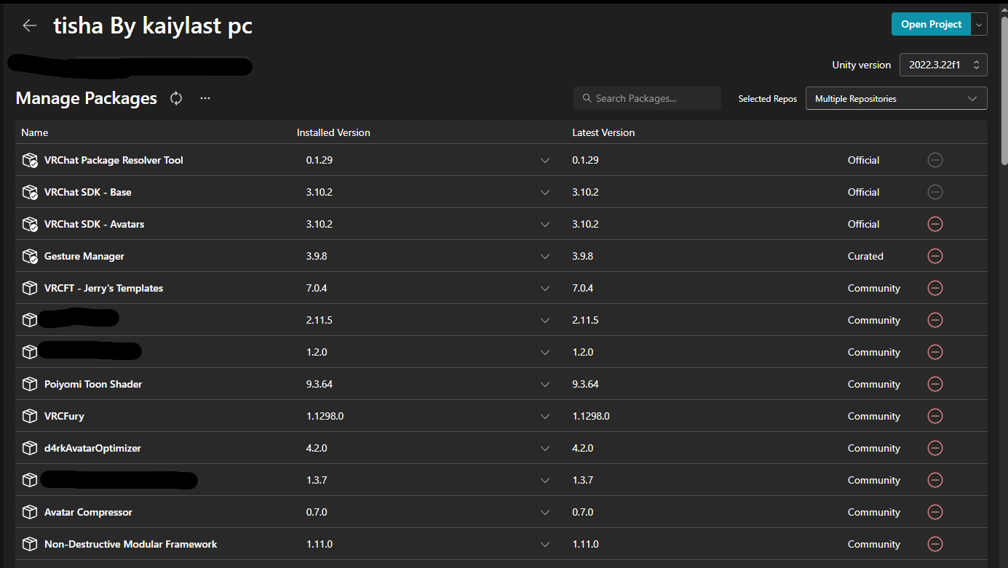Viewport: 1008px width, 568px height.
Task: Click the project title tisha By kaiylast pc
Action: tap(153, 26)
